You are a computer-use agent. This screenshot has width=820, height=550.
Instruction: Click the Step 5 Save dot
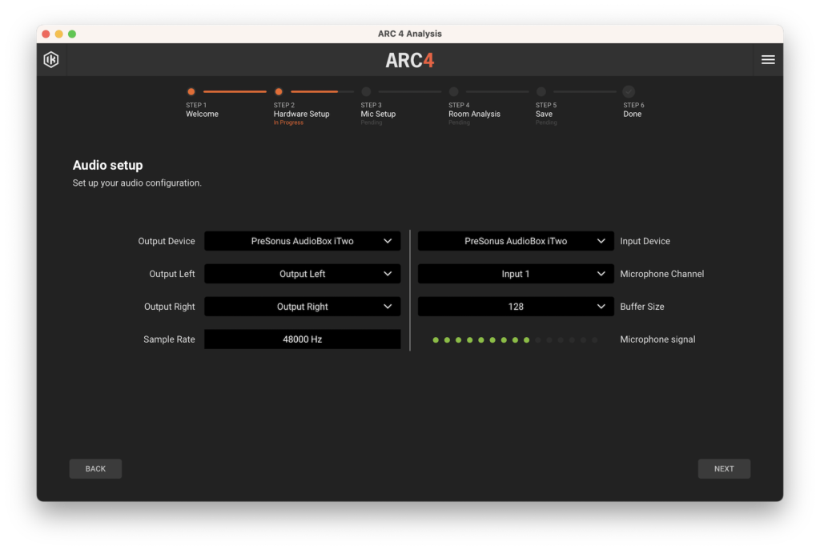[x=541, y=92]
